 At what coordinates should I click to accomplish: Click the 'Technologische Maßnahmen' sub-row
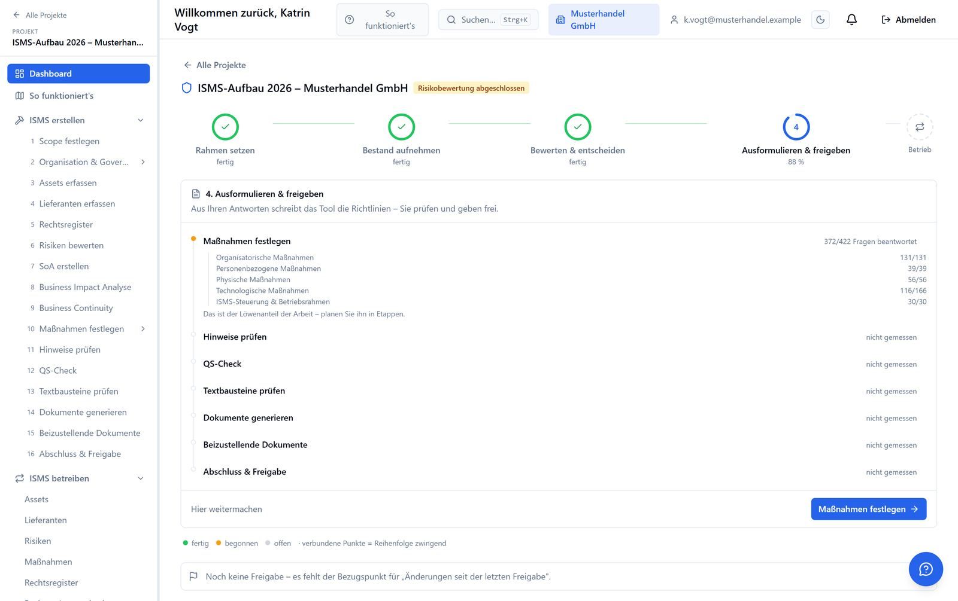click(x=571, y=291)
